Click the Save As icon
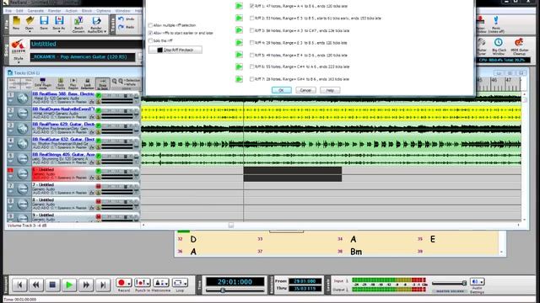Viewport: 540px width, 303px height. click(59, 20)
